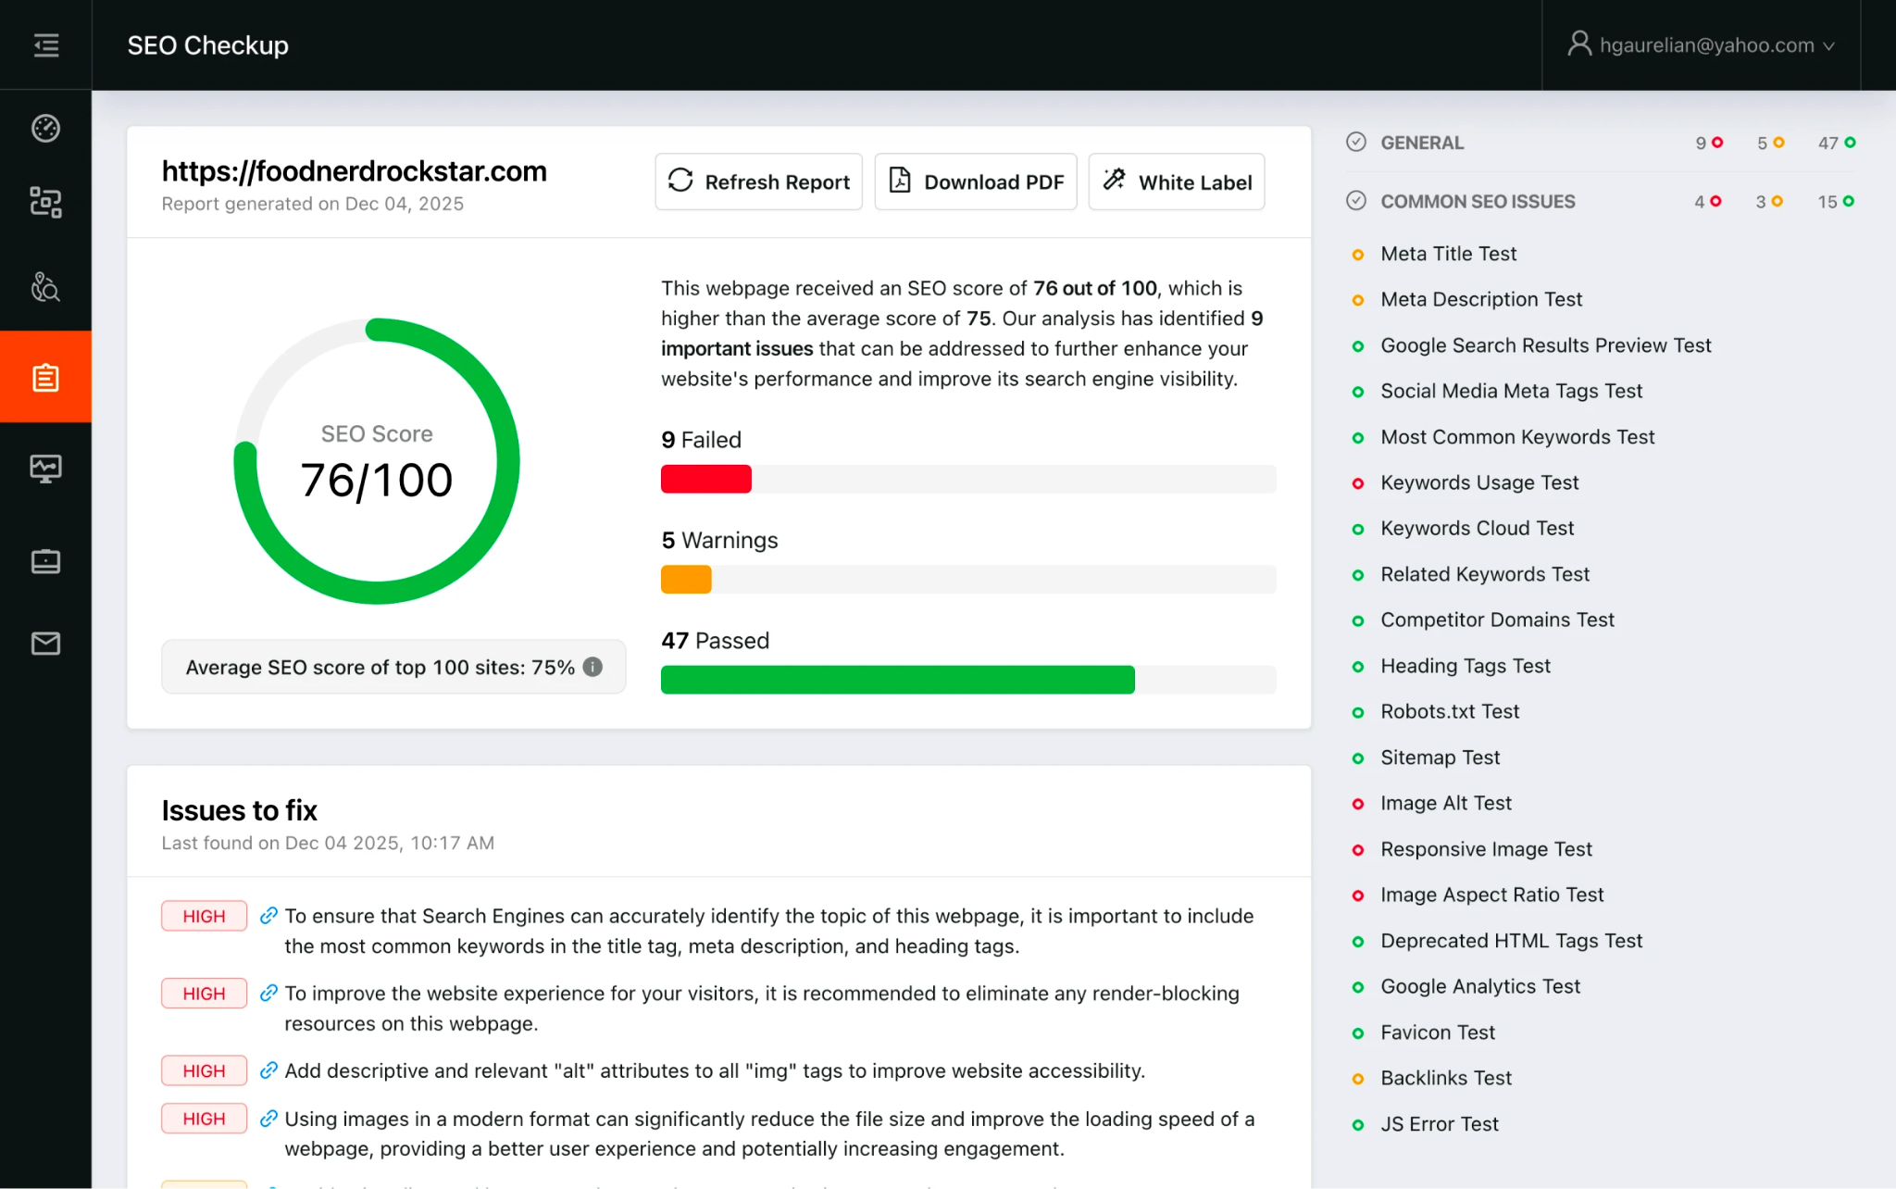1896x1189 pixels.
Task: Expand the GENERAL results section
Action: (x=1422, y=142)
